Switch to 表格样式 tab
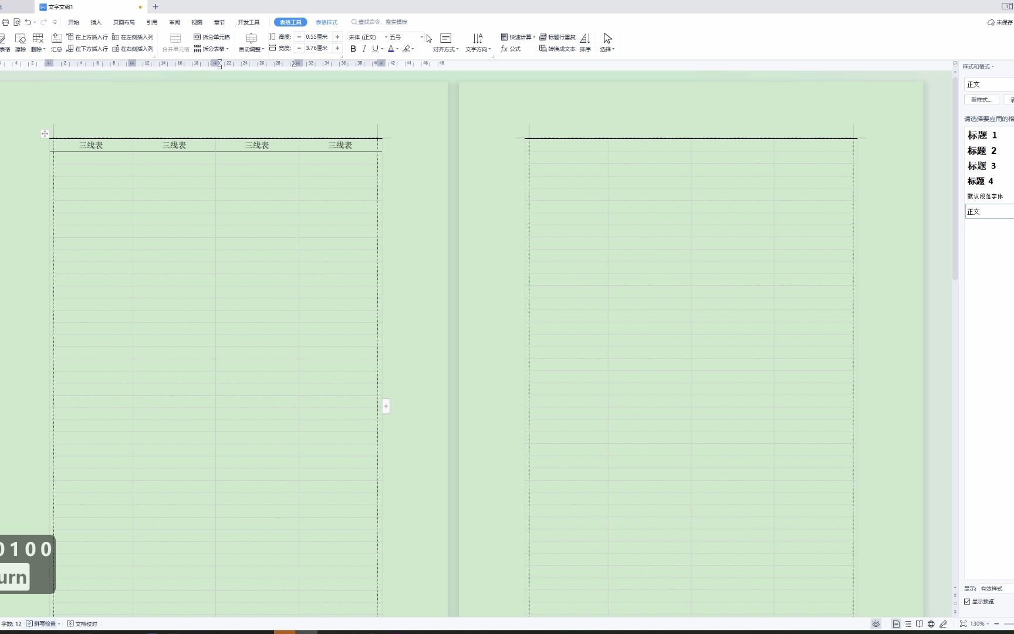The width and height of the screenshot is (1014, 634). tap(326, 22)
